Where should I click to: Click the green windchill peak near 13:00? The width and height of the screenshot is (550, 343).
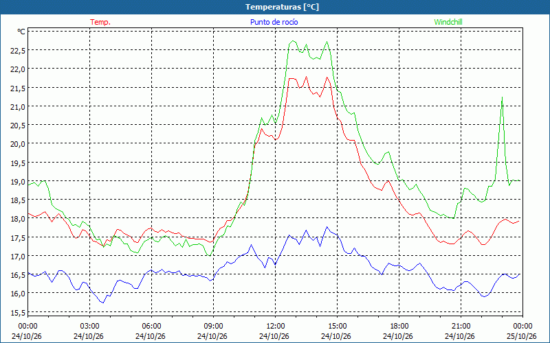click(294, 41)
